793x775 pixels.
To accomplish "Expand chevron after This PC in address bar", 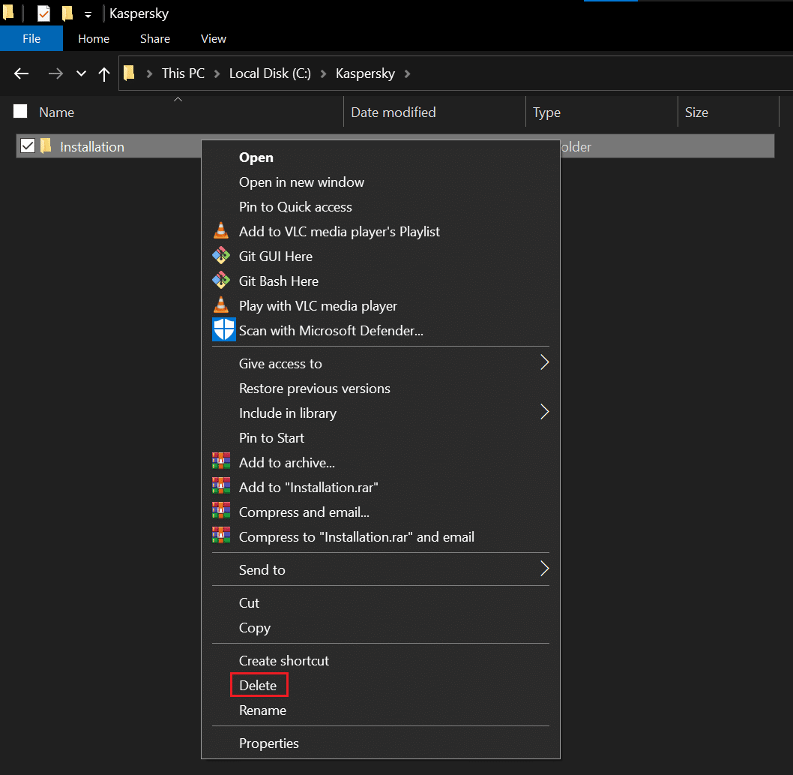I will 217,74.
